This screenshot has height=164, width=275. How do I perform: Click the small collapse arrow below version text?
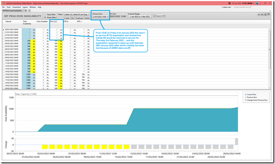point(270,11)
